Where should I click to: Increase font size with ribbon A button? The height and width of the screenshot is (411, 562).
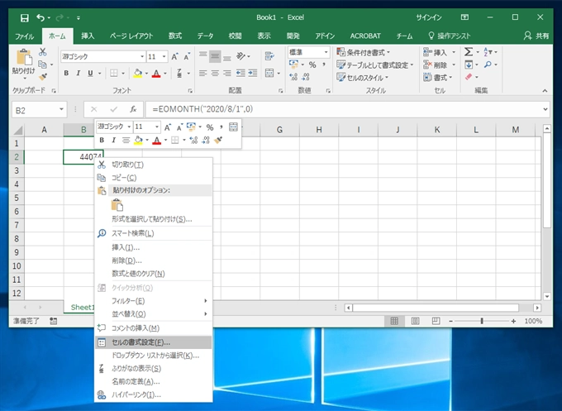[x=174, y=57]
